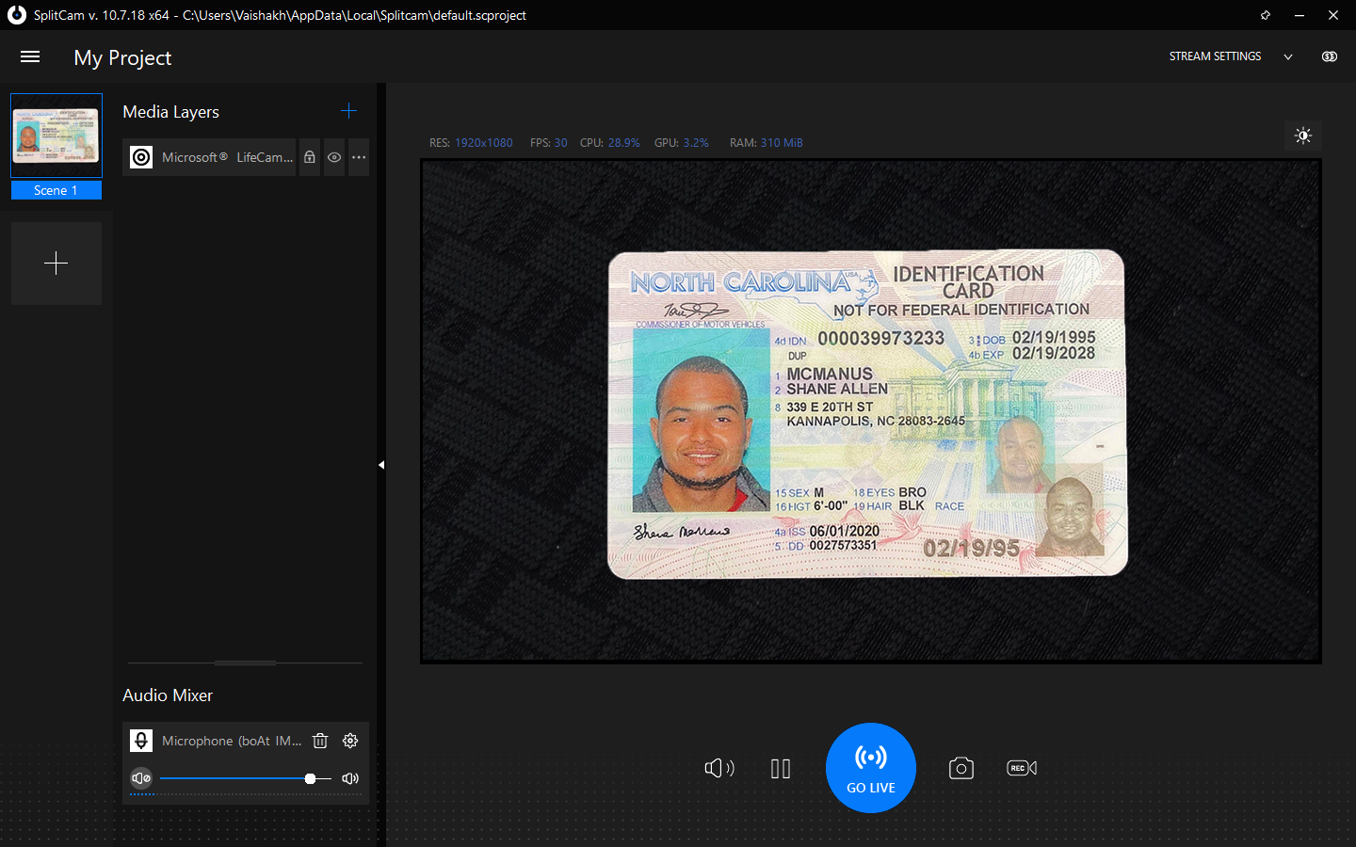Mute the Microphone in Audio Mixer
This screenshot has width=1356, height=847.
[x=141, y=778]
